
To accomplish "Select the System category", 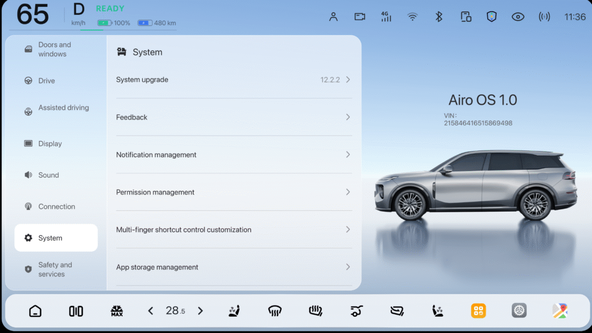I will pos(56,238).
